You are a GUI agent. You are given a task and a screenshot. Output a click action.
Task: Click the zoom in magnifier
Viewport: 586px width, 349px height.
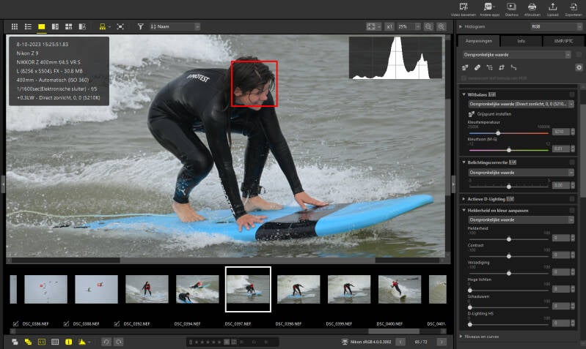(442, 26)
